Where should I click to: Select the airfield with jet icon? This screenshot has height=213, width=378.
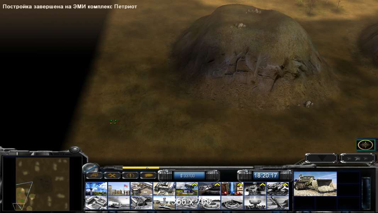(164, 202)
